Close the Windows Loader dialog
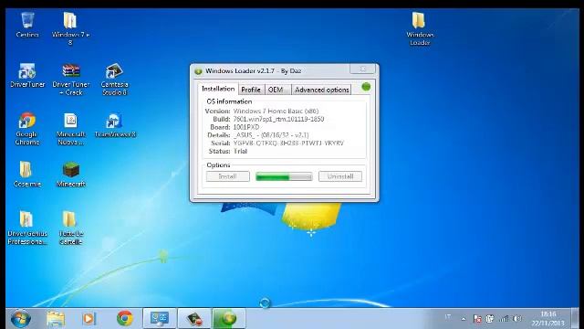Image resolution: width=584 pixels, height=329 pixels. tap(362, 69)
